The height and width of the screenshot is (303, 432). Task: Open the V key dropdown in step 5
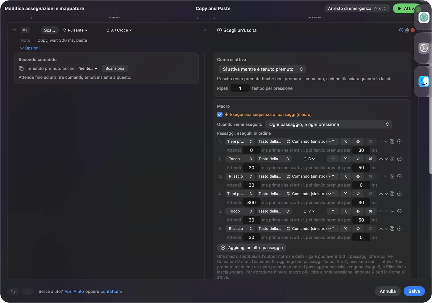[x=309, y=211]
